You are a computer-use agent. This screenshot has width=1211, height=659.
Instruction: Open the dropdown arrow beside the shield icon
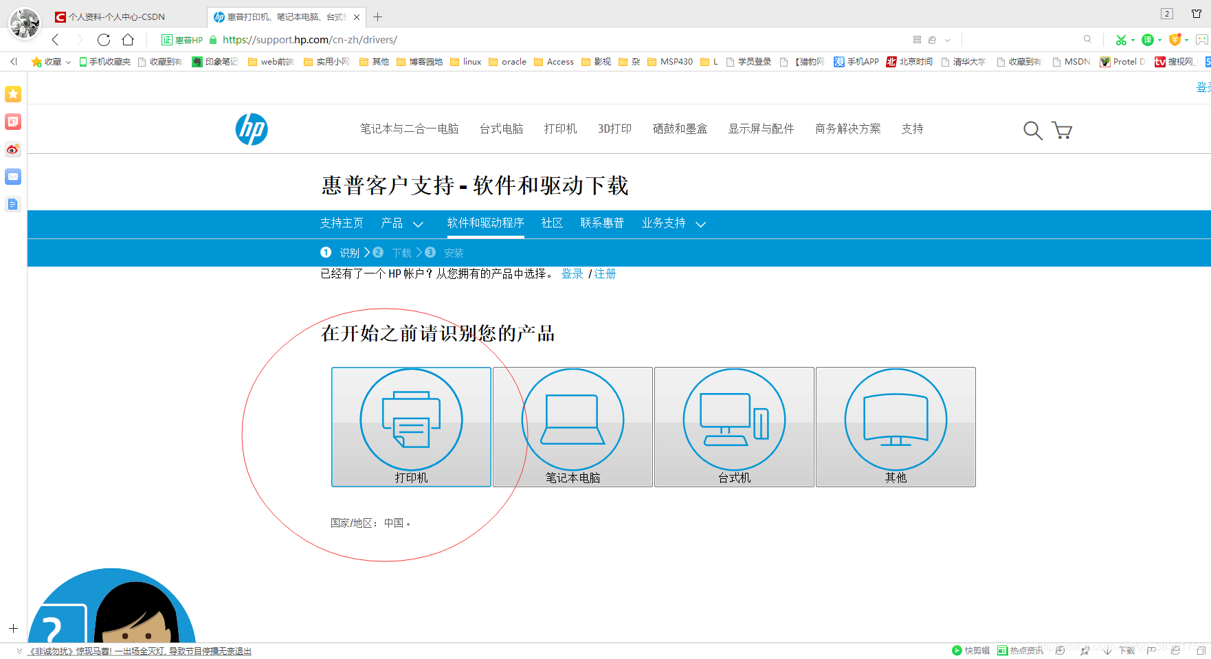coord(1186,40)
